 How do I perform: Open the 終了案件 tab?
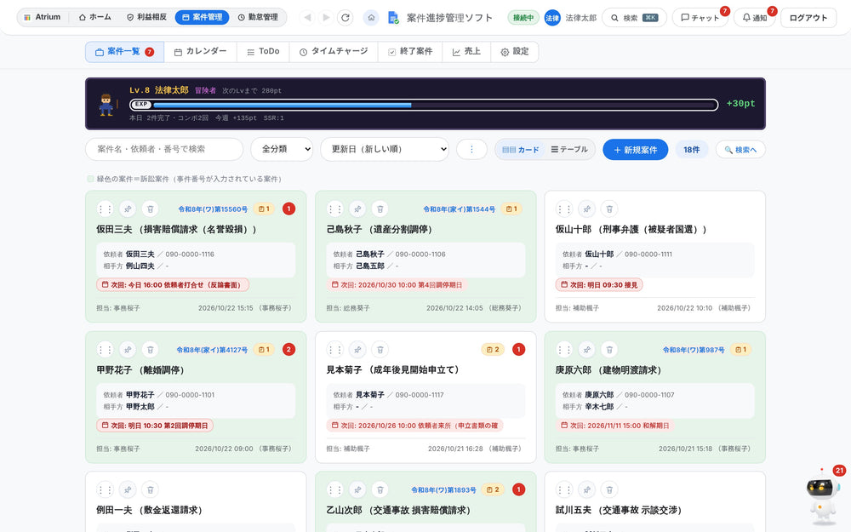click(x=410, y=52)
